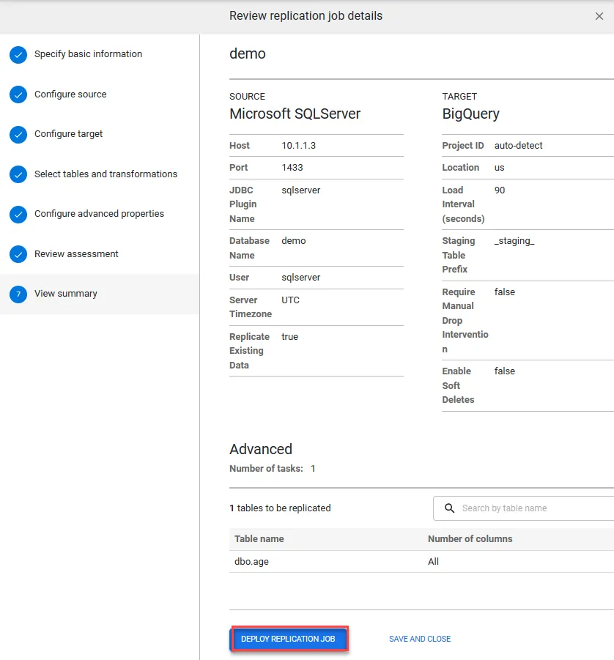Image resolution: width=614 pixels, height=660 pixels.
Task: Jump to Select tables and transformations step
Action: (106, 174)
